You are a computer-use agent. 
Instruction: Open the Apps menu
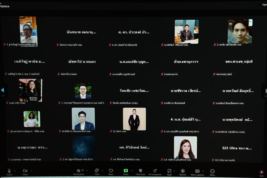[x=169, y=171]
